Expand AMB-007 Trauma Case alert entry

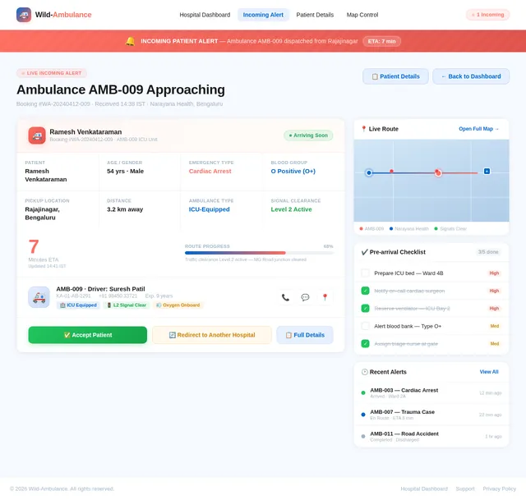[431, 415]
